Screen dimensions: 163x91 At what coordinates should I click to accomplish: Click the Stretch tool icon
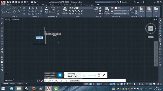[30, 14]
